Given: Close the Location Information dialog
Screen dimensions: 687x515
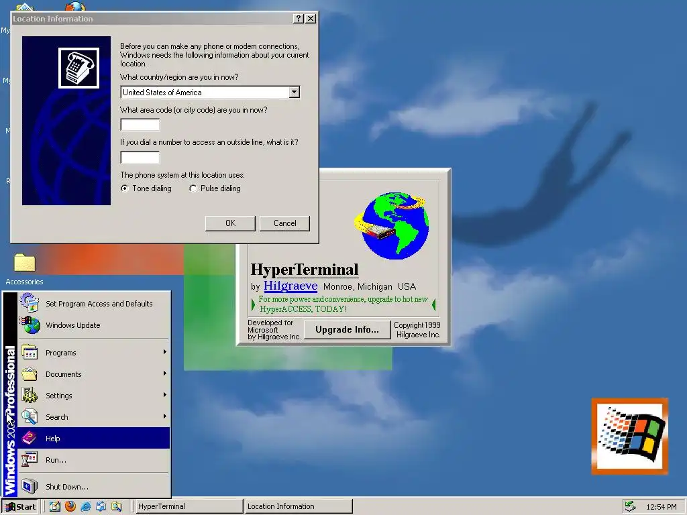Looking at the screenshot, I should [x=311, y=18].
